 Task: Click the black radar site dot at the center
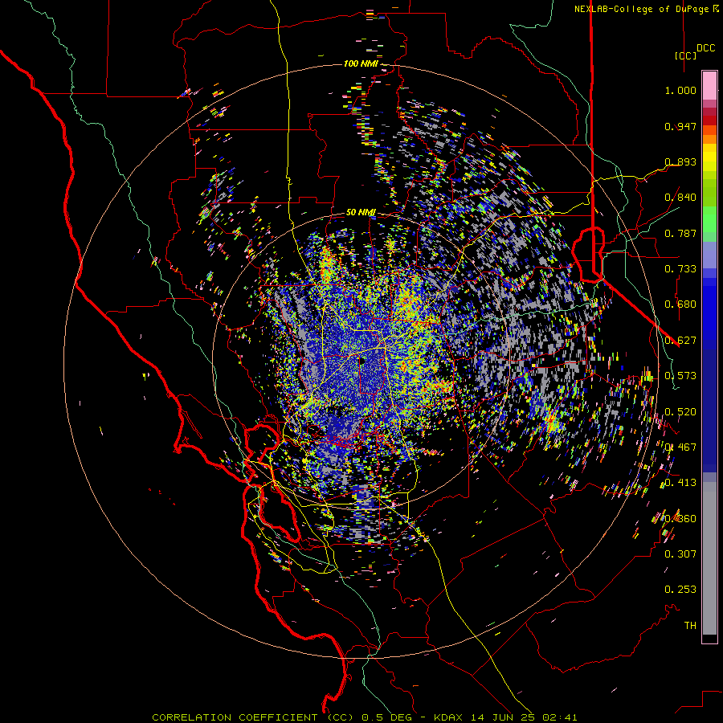(x=362, y=361)
